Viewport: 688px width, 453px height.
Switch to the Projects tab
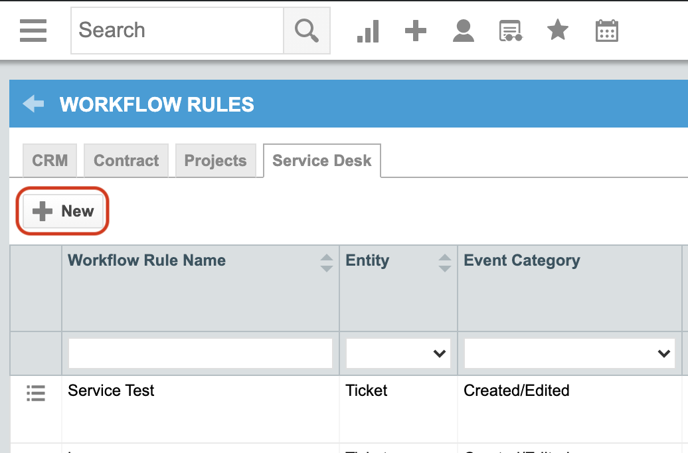tap(215, 161)
